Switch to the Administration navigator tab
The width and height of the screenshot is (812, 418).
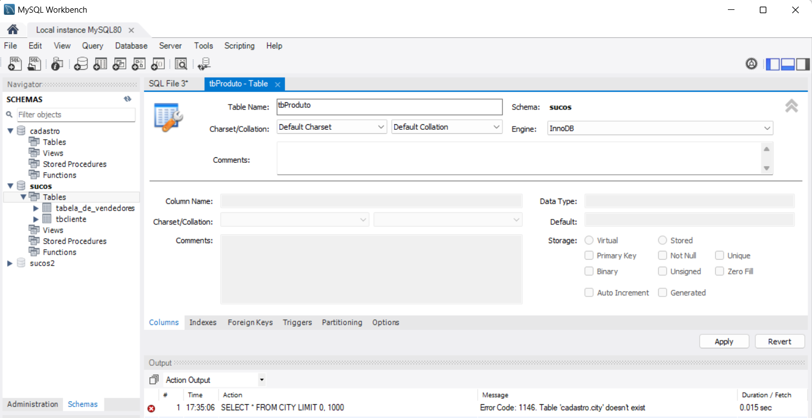tap(32, 404)
